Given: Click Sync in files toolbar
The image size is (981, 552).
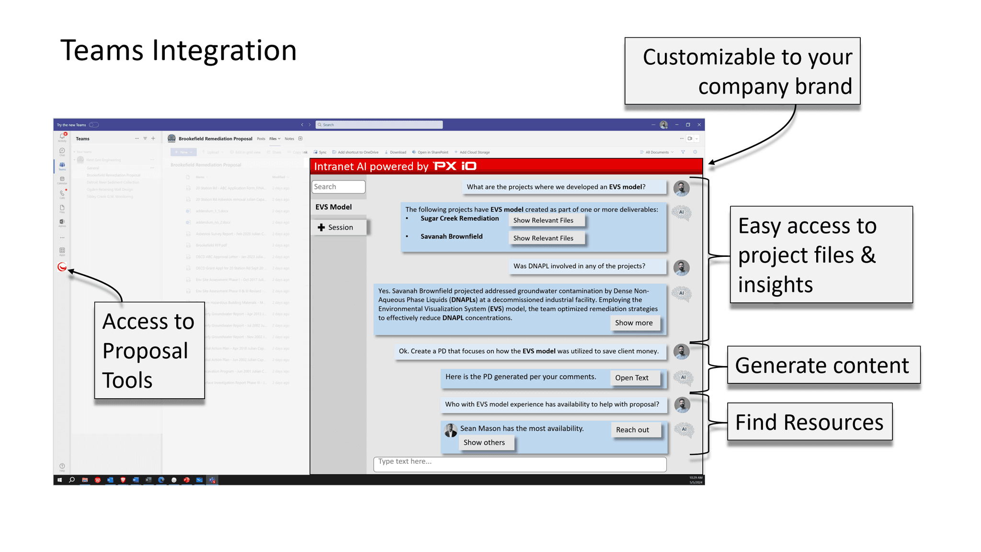Looking at the screenshot, I should tap(320, 152).
